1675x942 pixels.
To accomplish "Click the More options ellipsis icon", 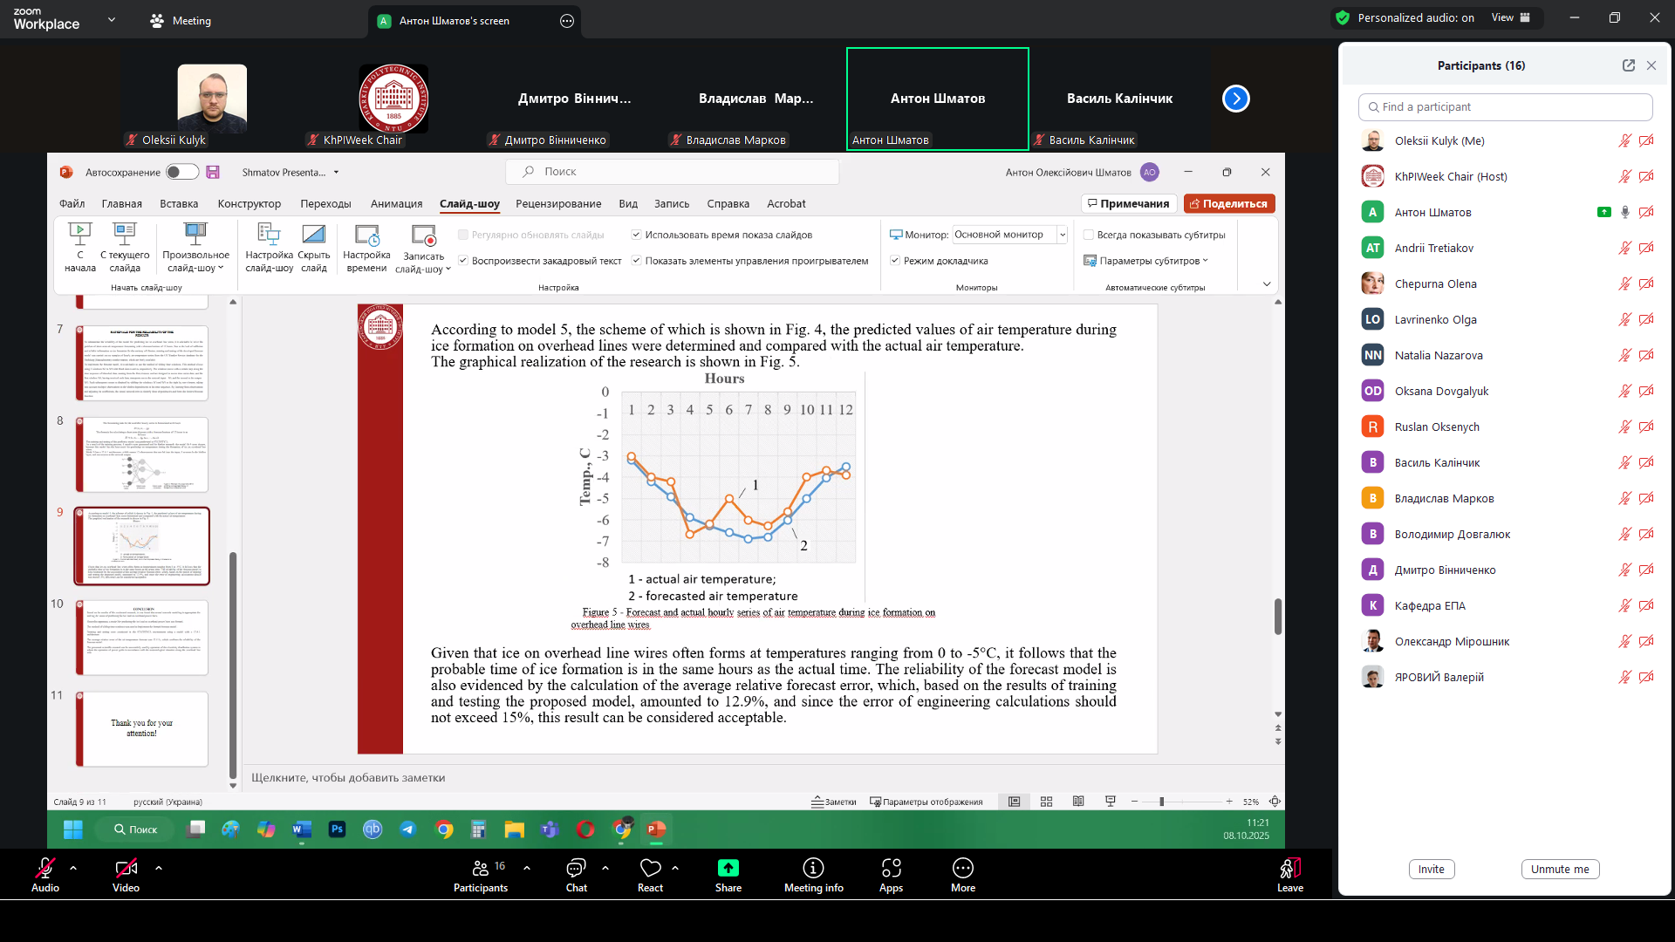I will (x=962, y=868).
